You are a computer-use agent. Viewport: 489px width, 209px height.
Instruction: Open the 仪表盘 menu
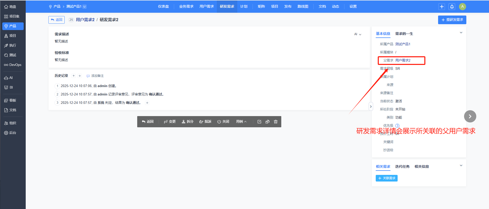pyautogui.click(x=163, y=7)
